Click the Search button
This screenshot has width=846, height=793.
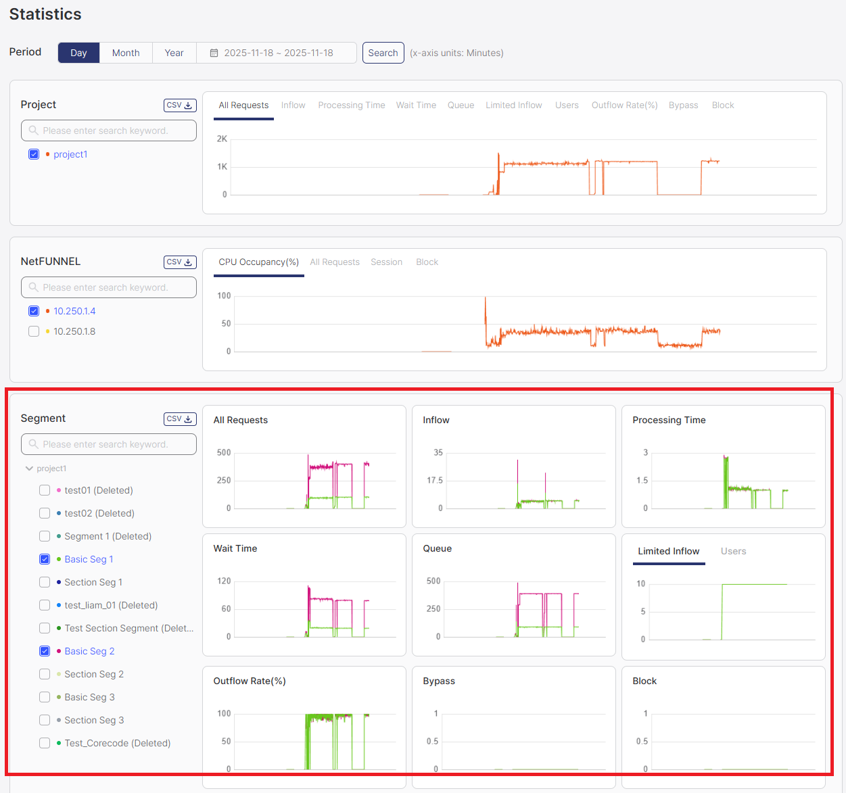pos(383,52)
